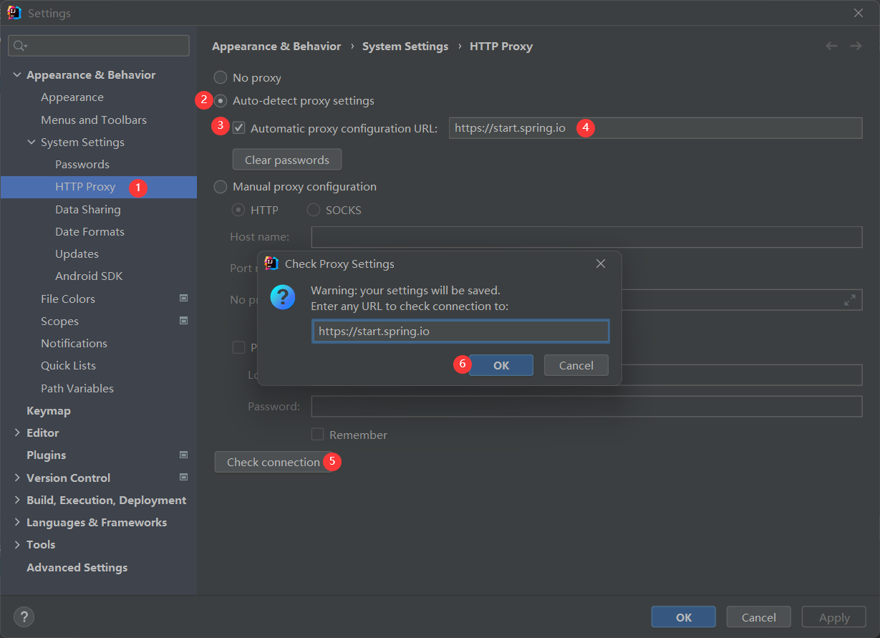The width and height of the screenshot is (880, 638).
Task: Expand Build, Execution, Deployment node
Action: point(17,500)
